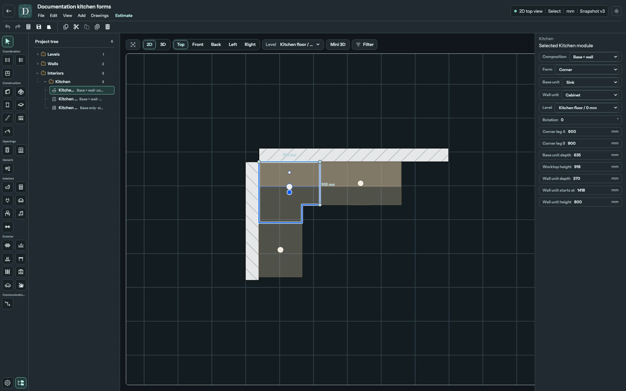Open the Wall unit dropdown
The width and height of the screenshot is (626, 391).
coord(590,95)
